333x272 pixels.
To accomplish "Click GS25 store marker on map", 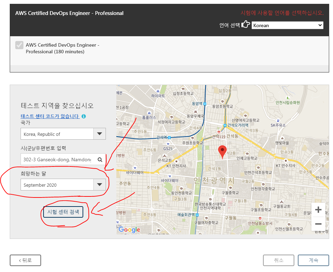I will point(168,144).
